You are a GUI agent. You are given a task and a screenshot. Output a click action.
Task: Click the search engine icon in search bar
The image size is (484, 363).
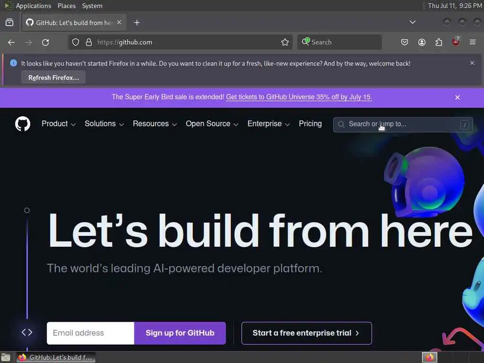pyautogui.click(x=306, y=42)
